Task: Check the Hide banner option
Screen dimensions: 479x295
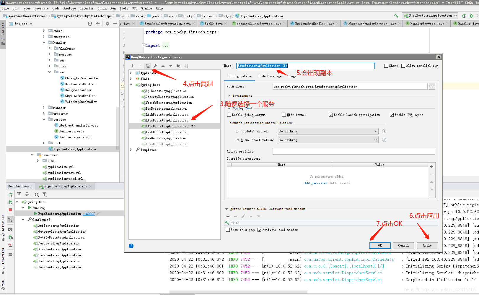Action: pyautogui.click(x=284, y=115)
